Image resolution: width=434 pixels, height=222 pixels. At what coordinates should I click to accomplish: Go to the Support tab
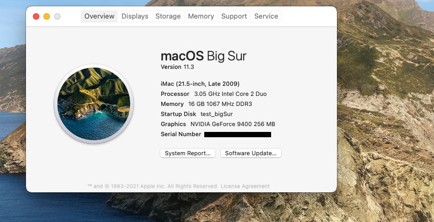pos(234,16)
